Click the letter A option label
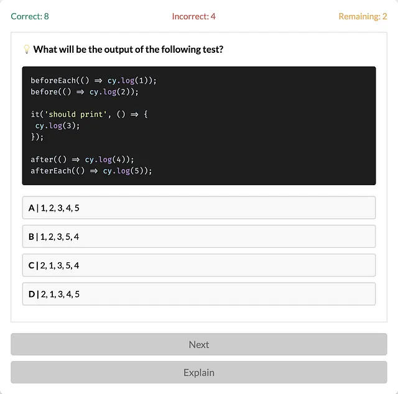Viewport: 398px width, 394px height. (32, 208)
